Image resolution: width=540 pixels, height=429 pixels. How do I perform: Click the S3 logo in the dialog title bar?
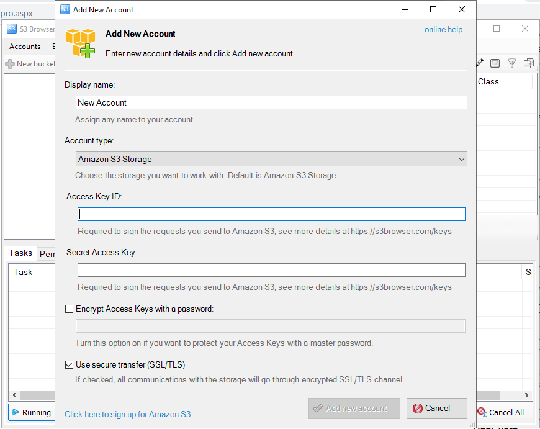(65, 9)
